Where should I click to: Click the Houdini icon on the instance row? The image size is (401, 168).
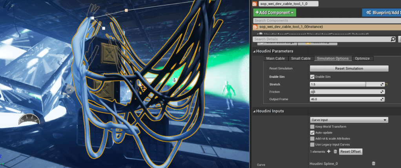click(255, 27)
